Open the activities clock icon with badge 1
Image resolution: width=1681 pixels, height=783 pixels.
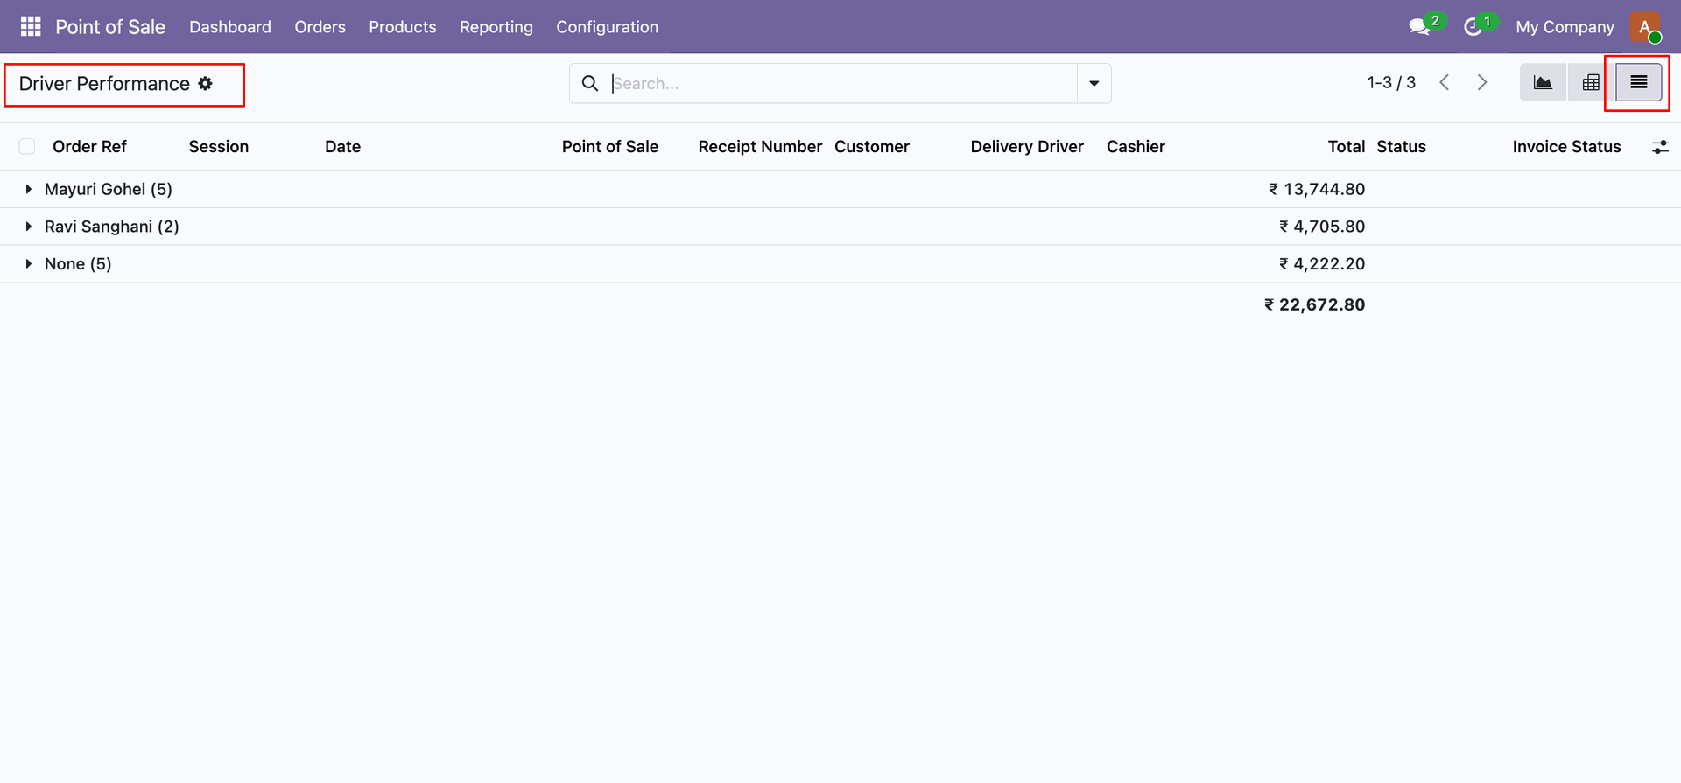[x=1473, y=27]
